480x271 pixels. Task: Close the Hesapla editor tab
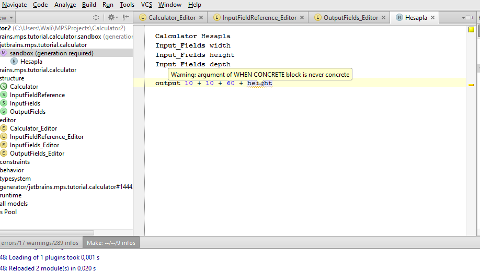pos(432,18)
